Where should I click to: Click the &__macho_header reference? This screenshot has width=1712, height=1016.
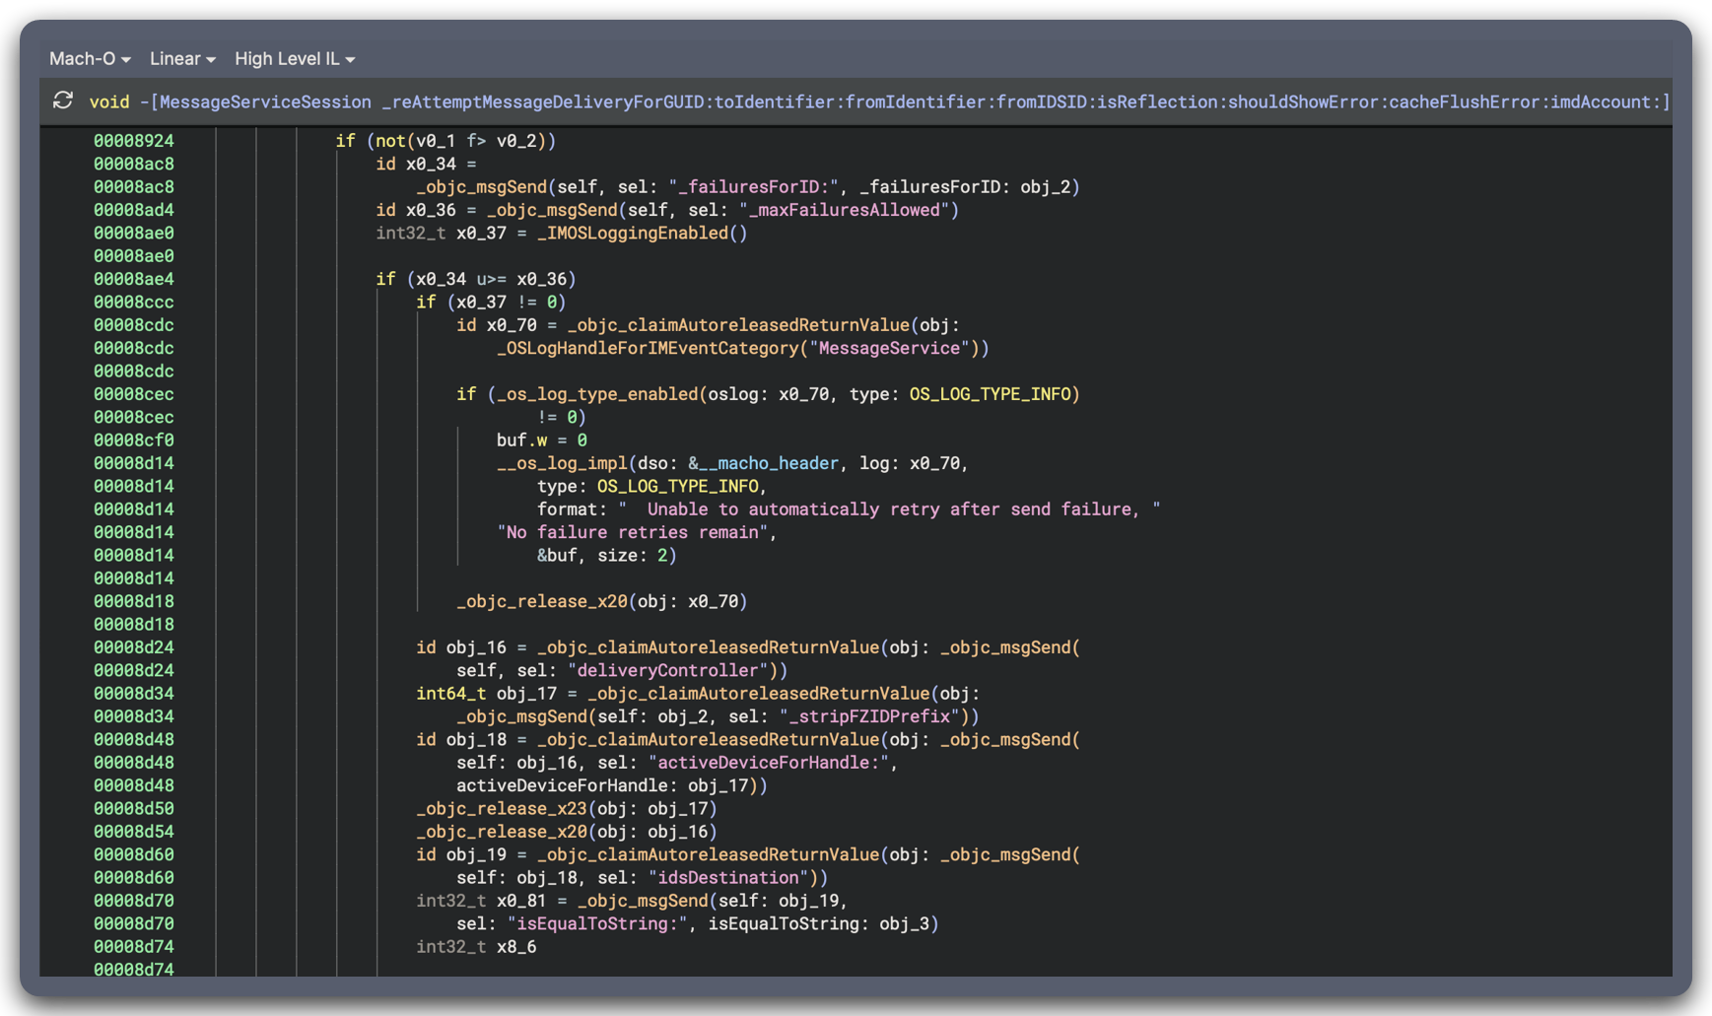point(763,463)
